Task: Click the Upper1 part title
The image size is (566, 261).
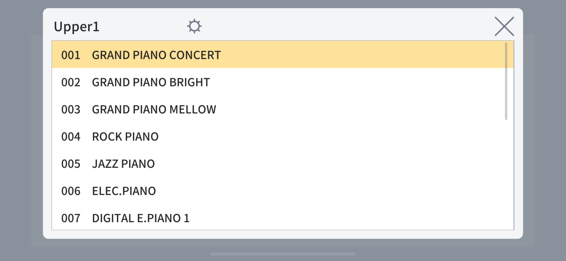Action: tap(76, 27)
